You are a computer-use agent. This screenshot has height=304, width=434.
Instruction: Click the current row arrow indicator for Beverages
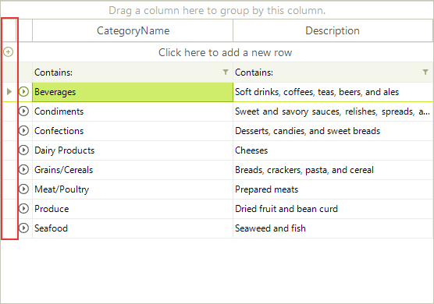(9, 91)
